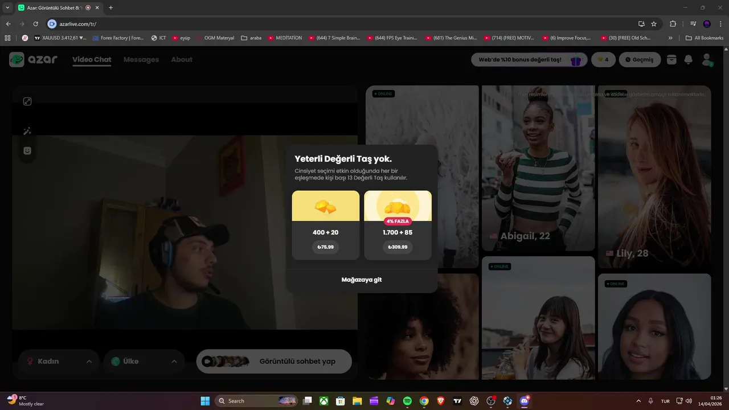Open the magic wand effects tool
The height and width of the screenshot is (410, 729).
27,131
